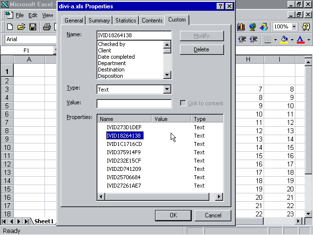313x235 pixels.
Task: Open the File menu
Action: click(x=20, y=15)
